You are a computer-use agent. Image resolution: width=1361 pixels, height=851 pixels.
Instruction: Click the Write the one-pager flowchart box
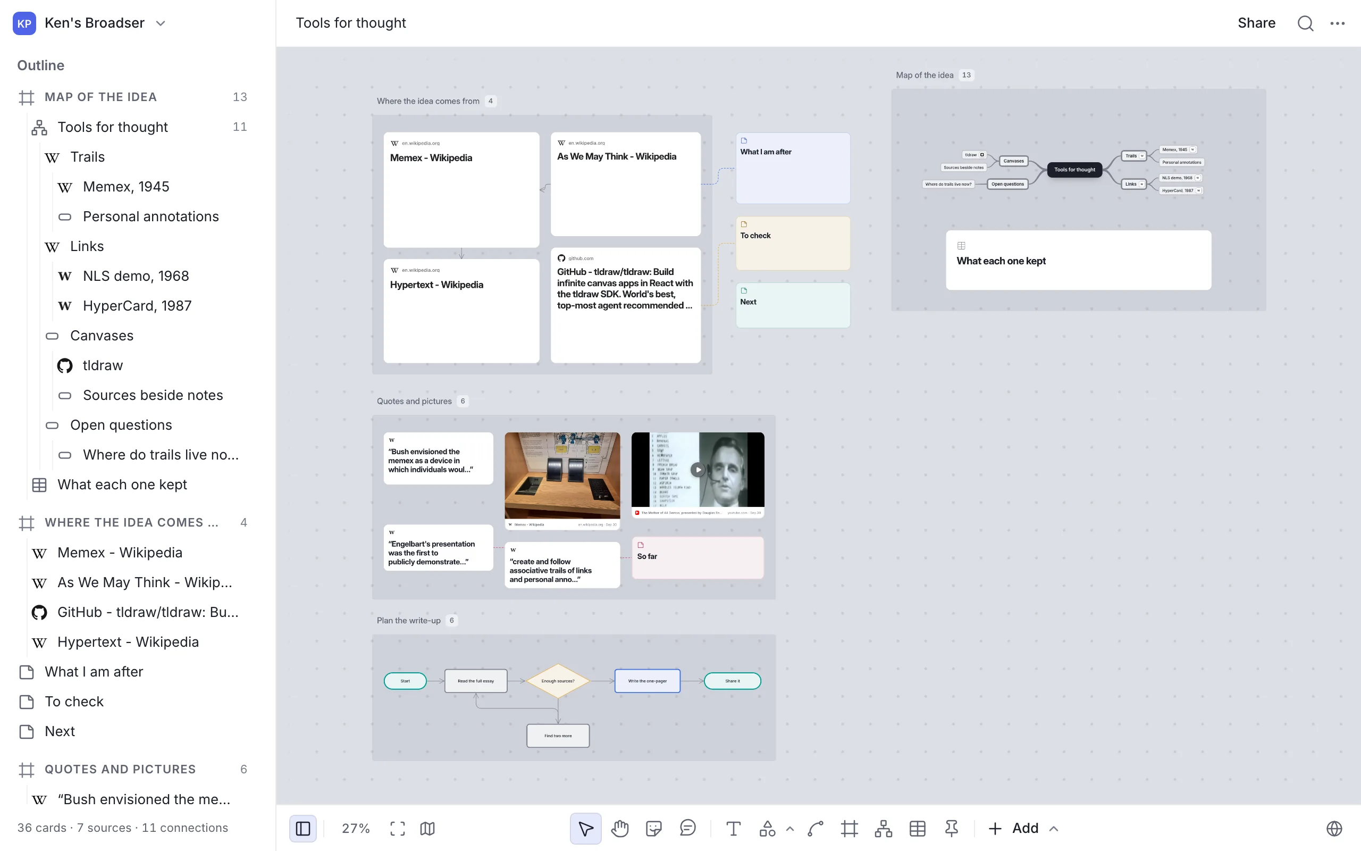click(647, 681)
